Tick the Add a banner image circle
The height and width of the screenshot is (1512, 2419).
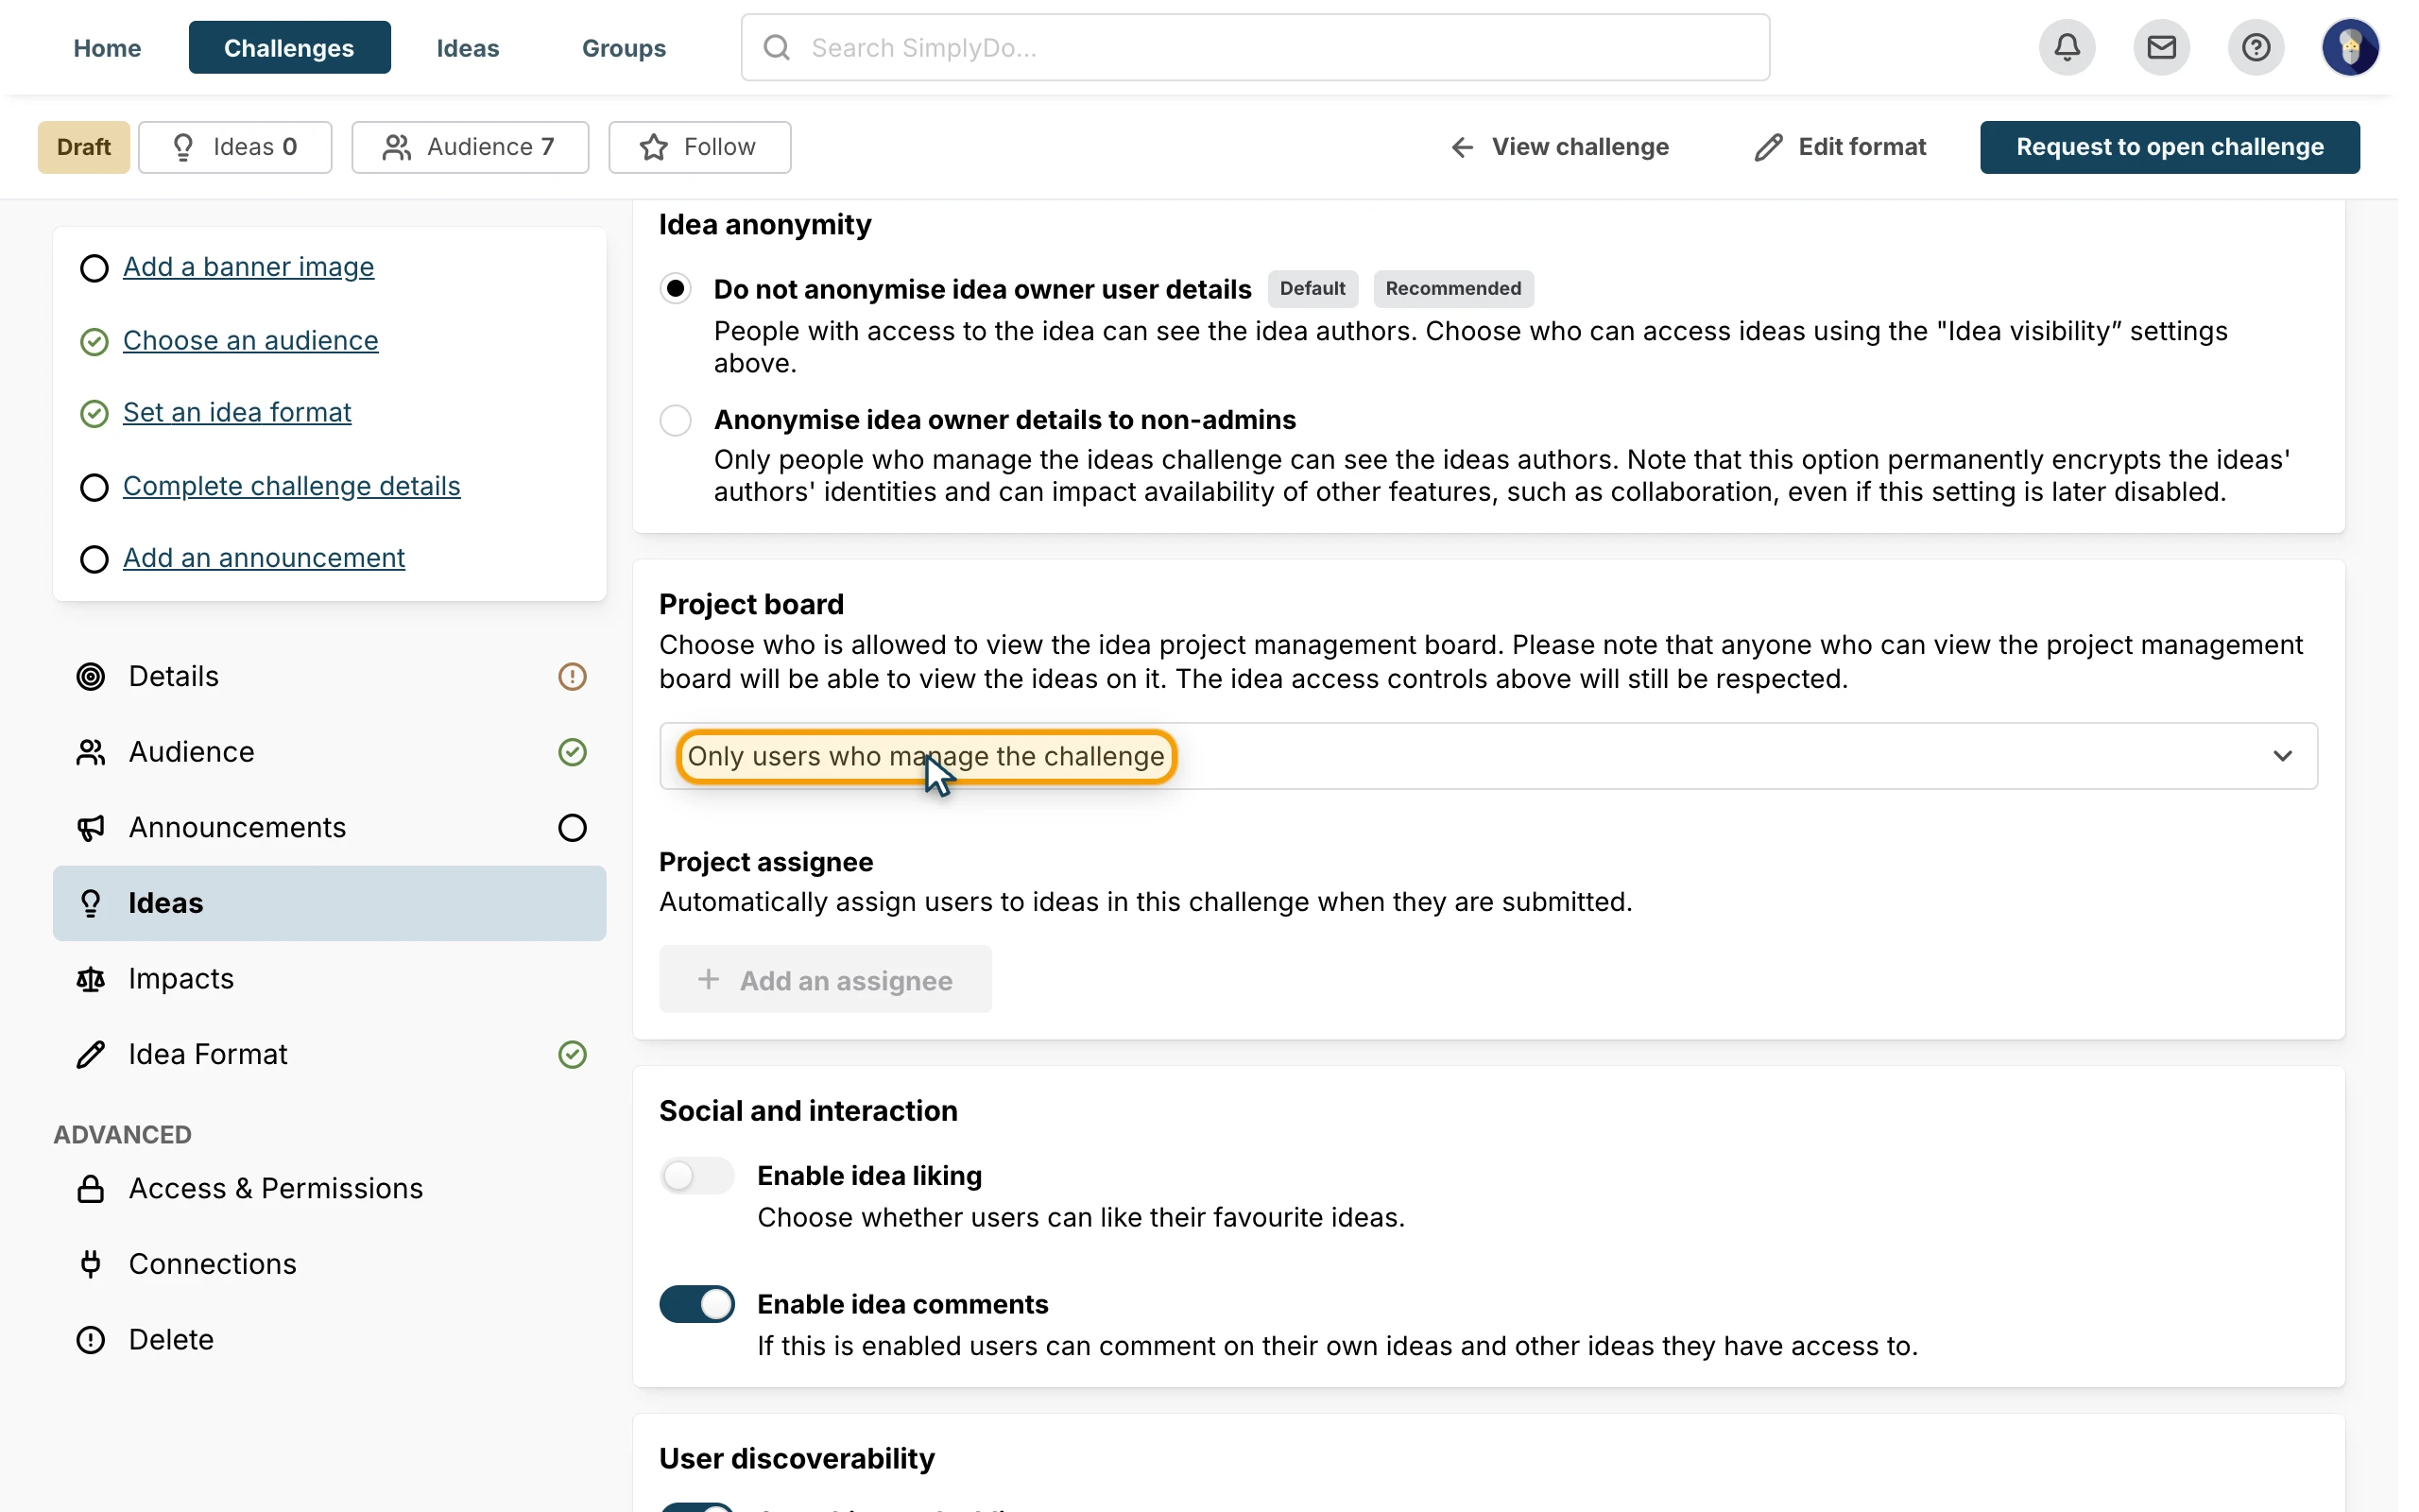tap(94, 268)
